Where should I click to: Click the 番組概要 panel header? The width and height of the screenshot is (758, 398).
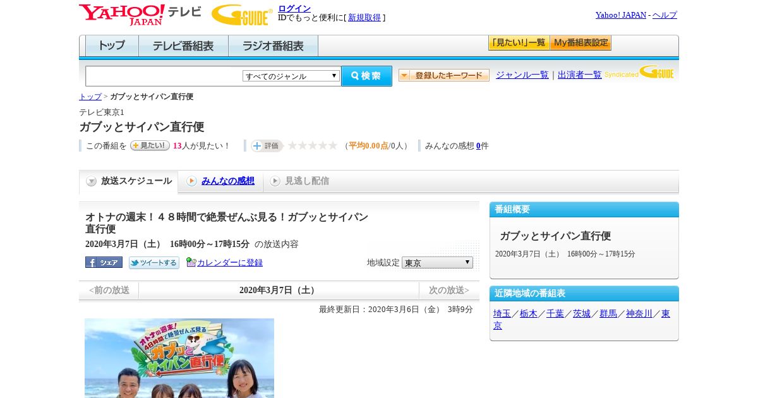[x=584, y=210]
